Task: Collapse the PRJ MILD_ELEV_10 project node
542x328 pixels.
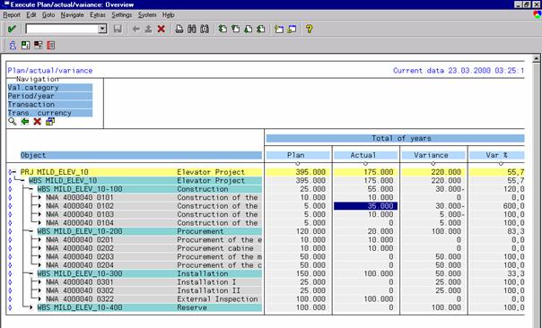Action: 14,172
